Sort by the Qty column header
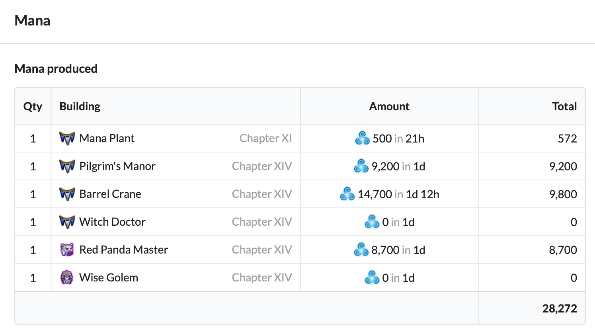 pos(33,106)
